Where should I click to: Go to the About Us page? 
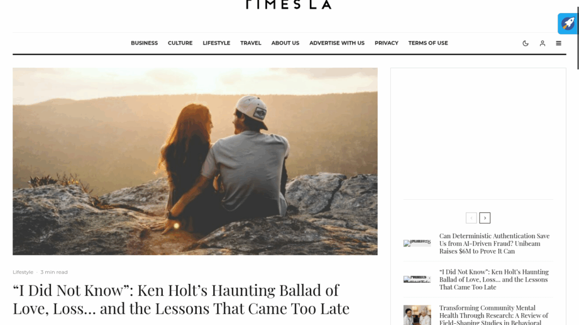pos(286,43)
